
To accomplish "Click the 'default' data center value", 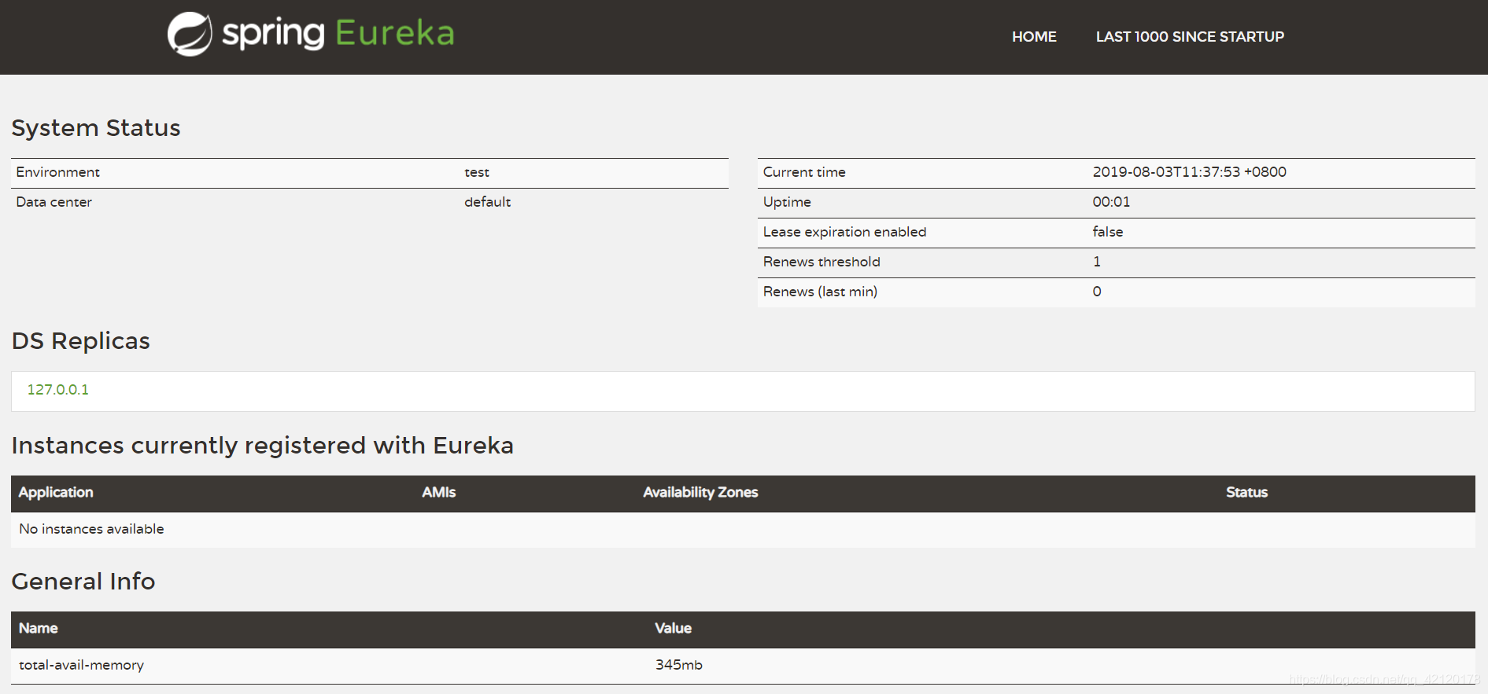I will (488, 202).
